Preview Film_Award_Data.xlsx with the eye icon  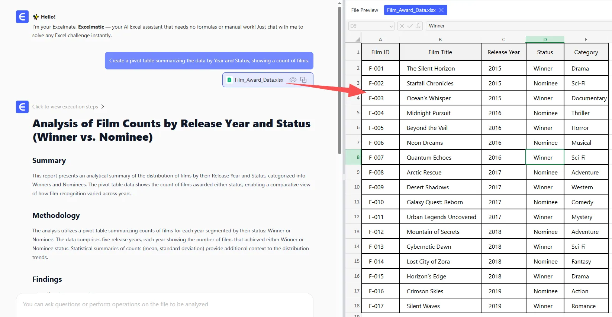coord(293,80)
